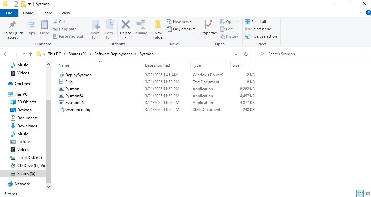Go up one folder level

pyautogui.click(x=31, y=54)
